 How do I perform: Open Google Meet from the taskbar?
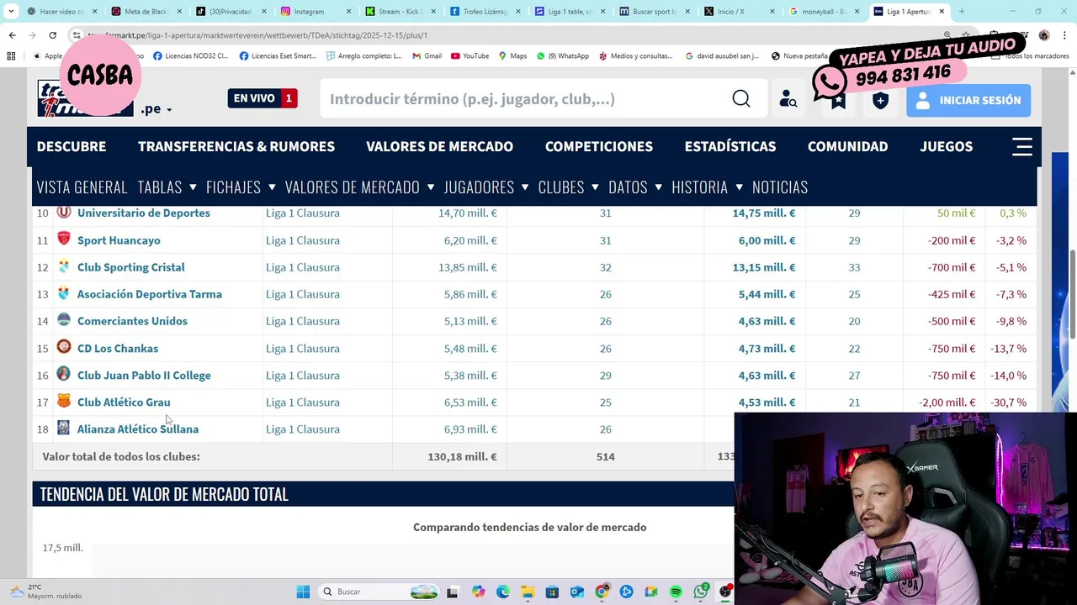(x=650, y=592)
